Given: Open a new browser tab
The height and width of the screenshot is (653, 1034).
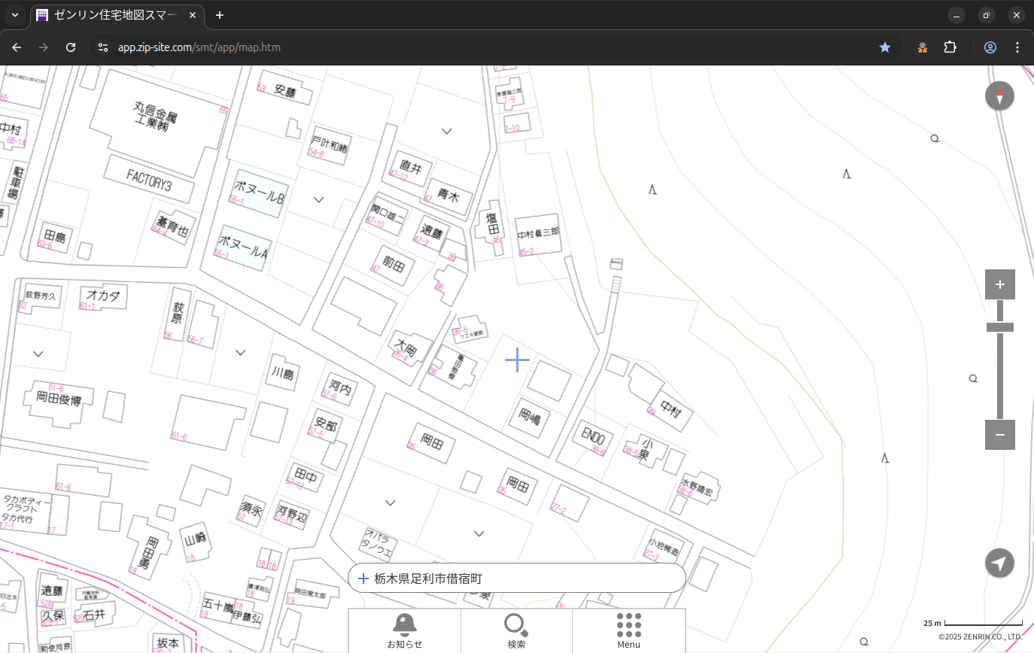Looking at the screenshot, I should point(219,15).
